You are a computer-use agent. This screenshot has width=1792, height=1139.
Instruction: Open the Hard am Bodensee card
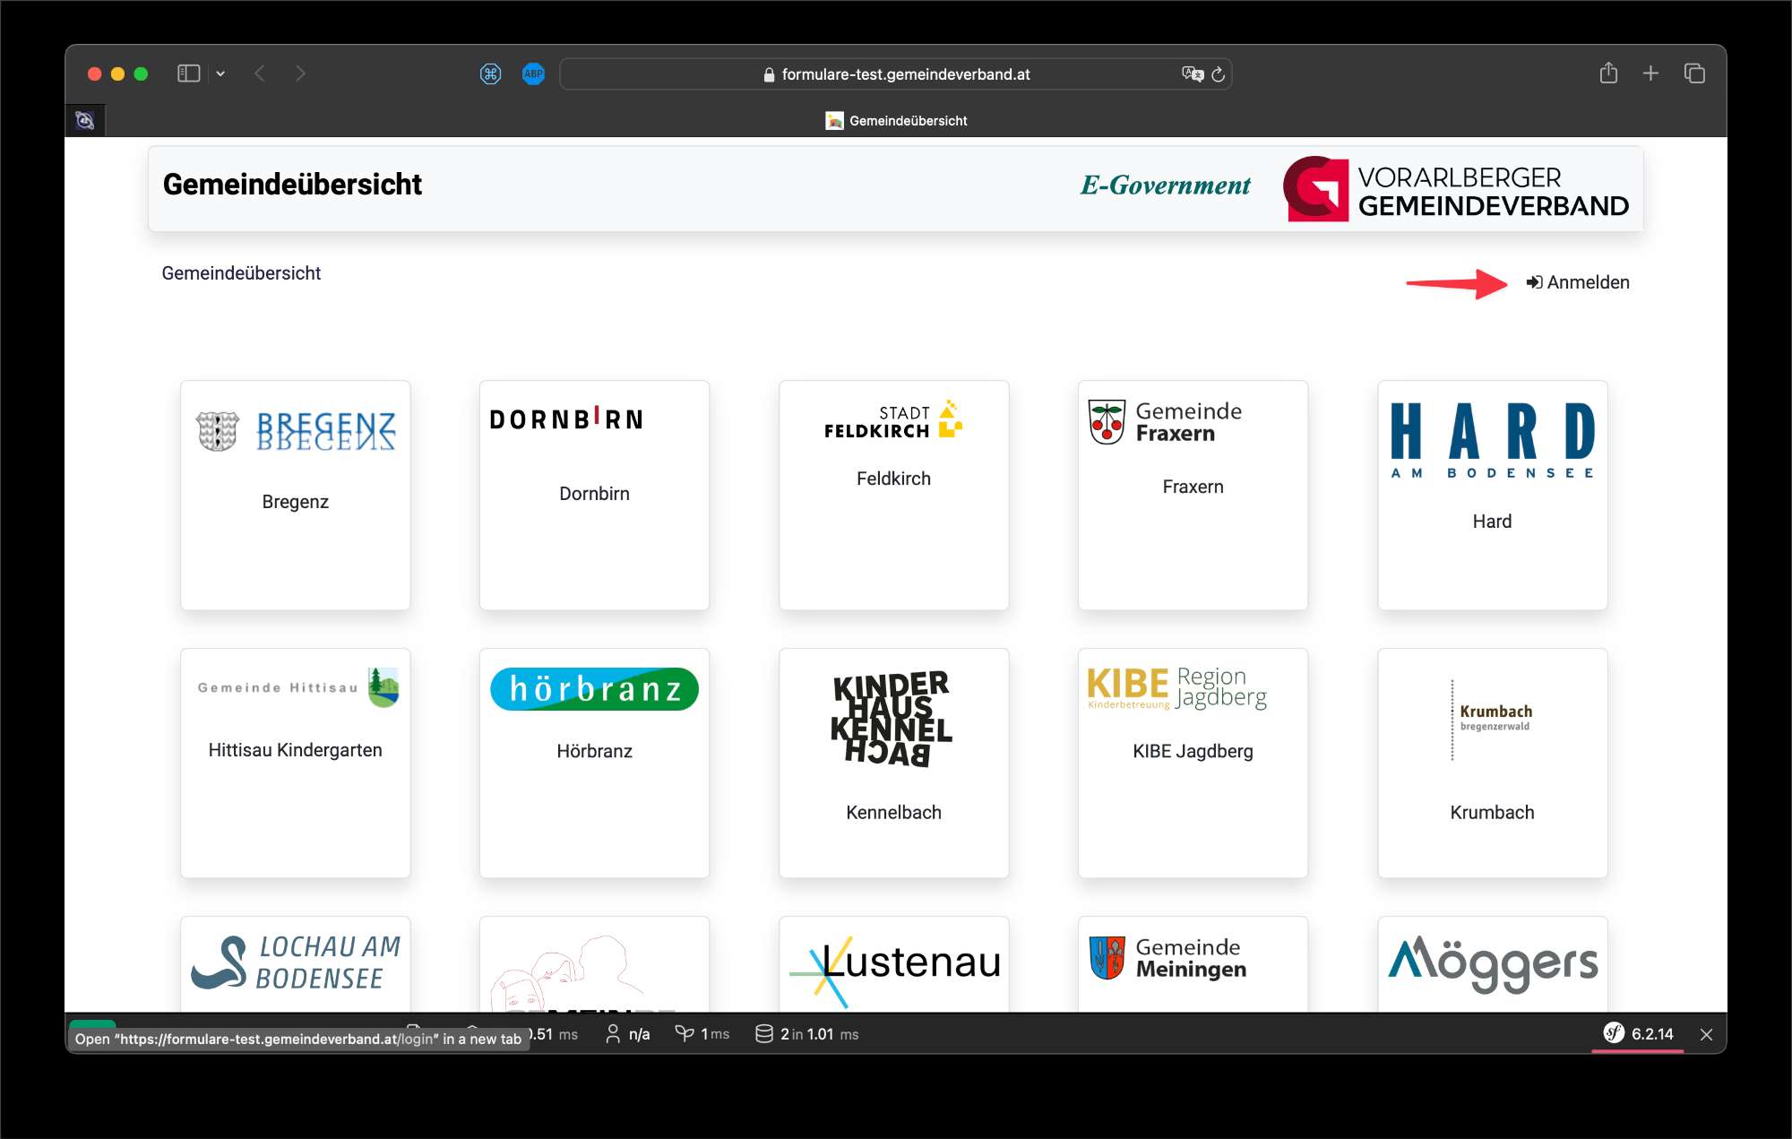pos(1492,496)
